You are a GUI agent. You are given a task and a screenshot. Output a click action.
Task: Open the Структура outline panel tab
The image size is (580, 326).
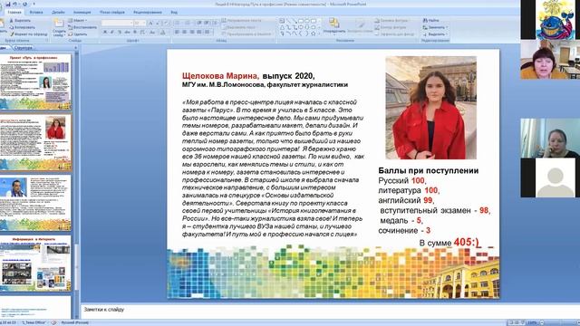[23, 48]
